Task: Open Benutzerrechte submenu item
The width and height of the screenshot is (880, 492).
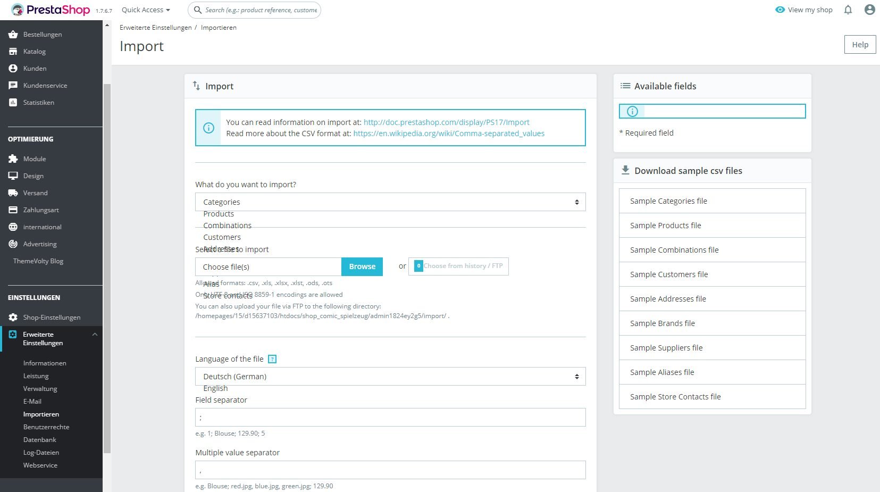Action: point(46,427)
